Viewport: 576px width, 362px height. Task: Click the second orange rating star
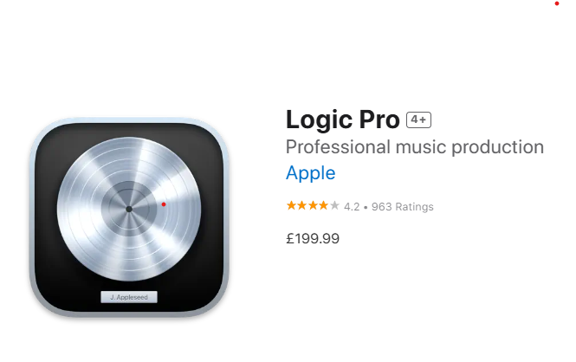coord(302,205)
